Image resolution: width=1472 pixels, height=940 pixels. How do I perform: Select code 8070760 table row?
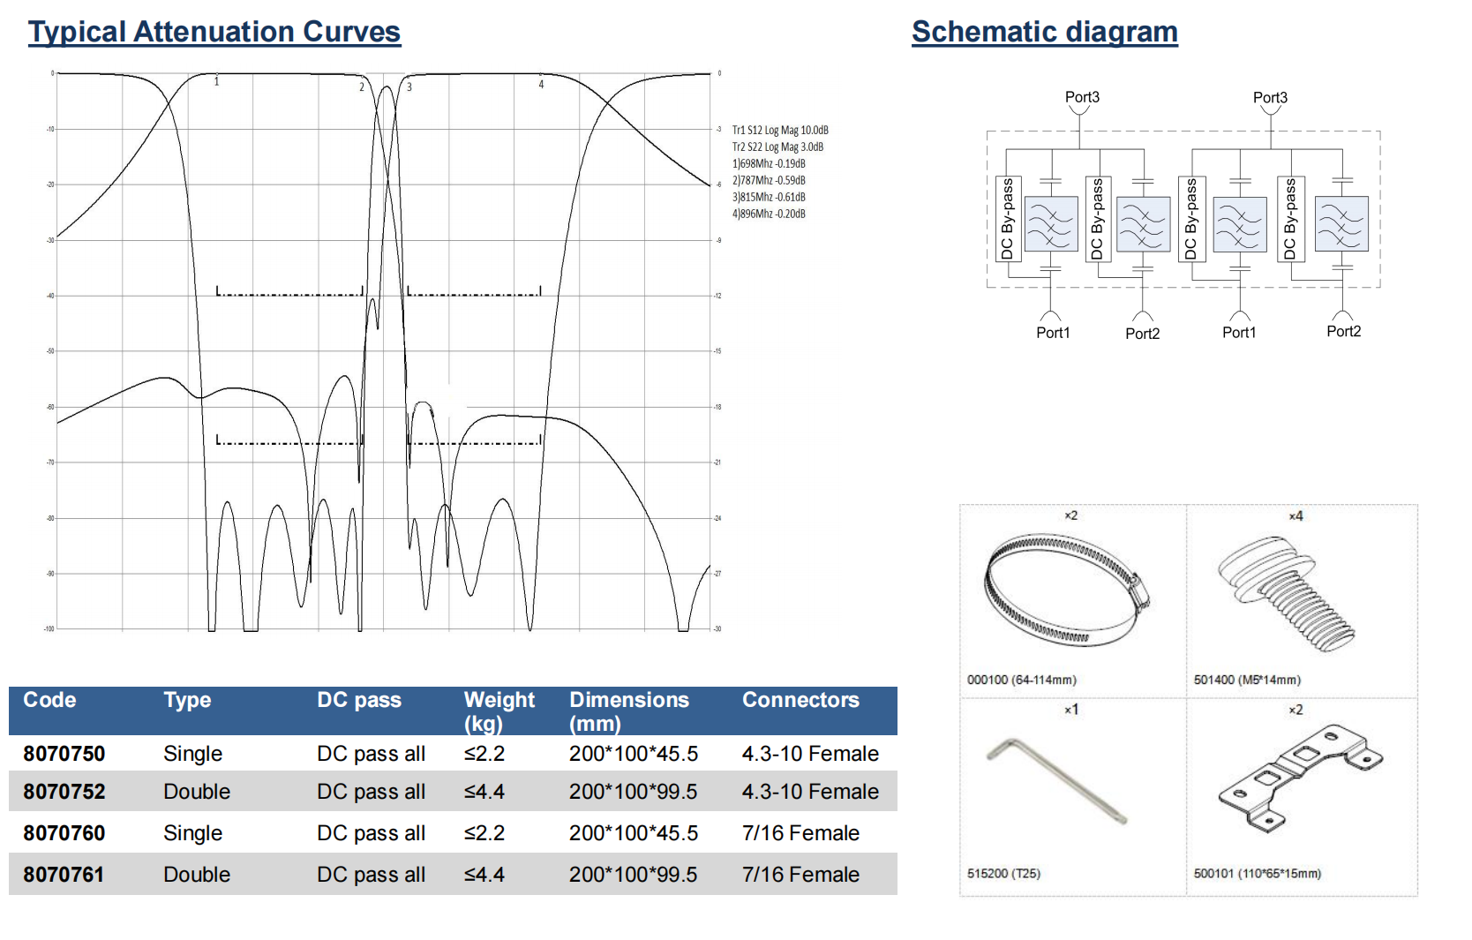click(x=64, y=833)
